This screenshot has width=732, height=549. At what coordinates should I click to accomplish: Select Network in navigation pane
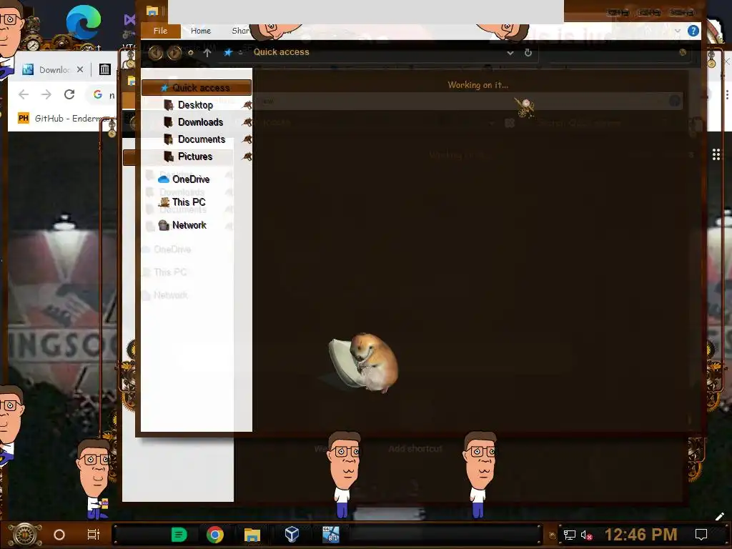(x=182, y=225)
